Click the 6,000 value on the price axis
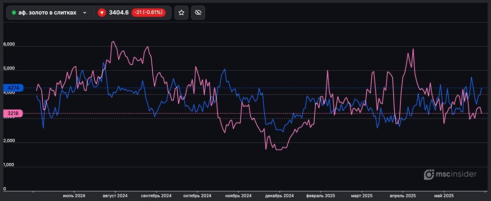The image size is (491, 201). pyautogui.click(x=9, y=45)
